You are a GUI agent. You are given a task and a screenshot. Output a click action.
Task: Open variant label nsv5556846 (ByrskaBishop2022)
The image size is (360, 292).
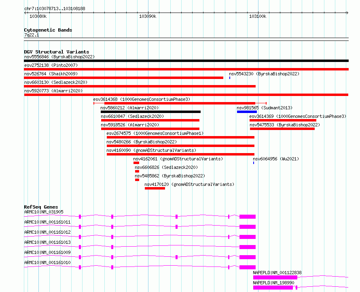(x=59, y=57)
